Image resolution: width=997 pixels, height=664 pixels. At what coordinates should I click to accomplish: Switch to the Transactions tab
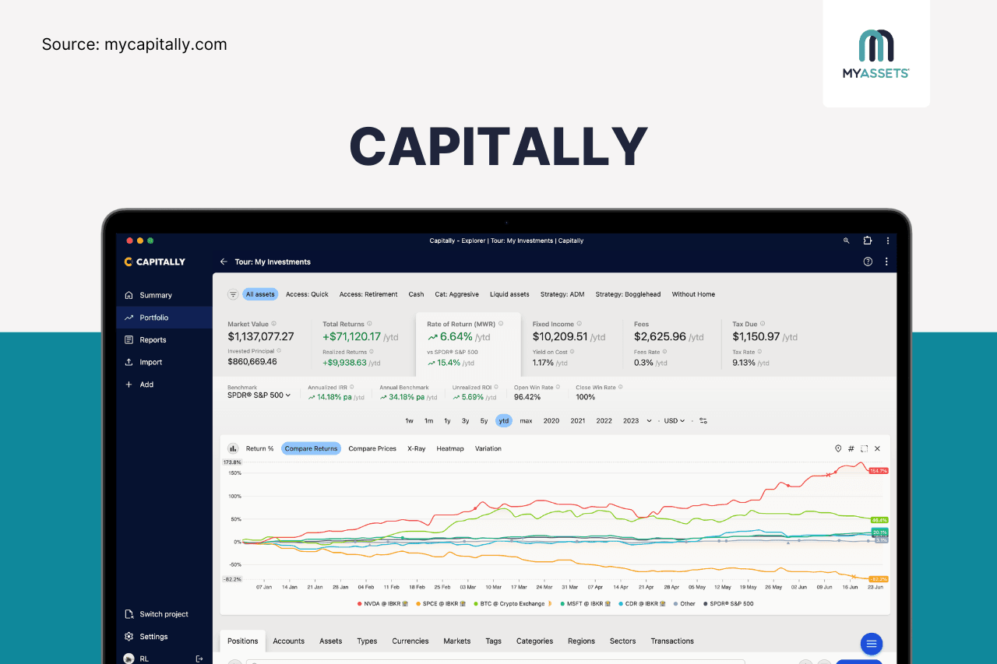672,641
